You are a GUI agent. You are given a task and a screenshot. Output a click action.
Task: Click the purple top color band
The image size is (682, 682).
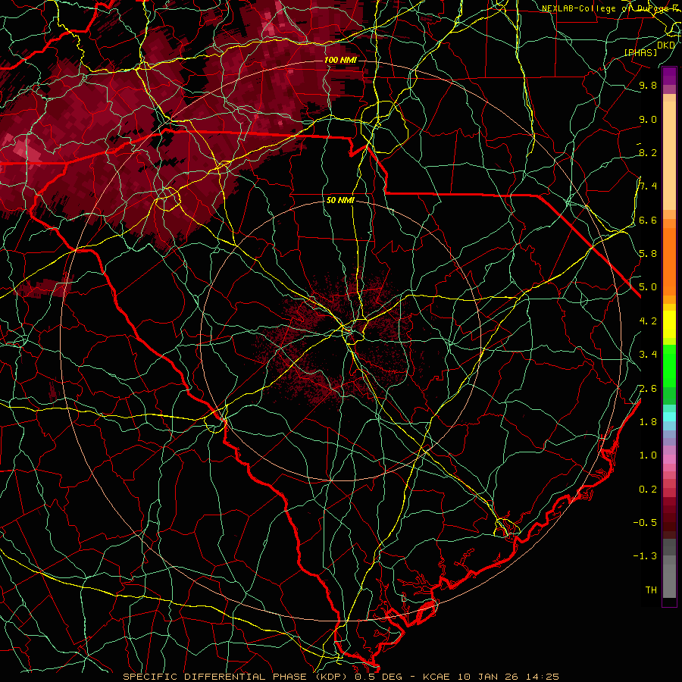(x=669, y=76)
